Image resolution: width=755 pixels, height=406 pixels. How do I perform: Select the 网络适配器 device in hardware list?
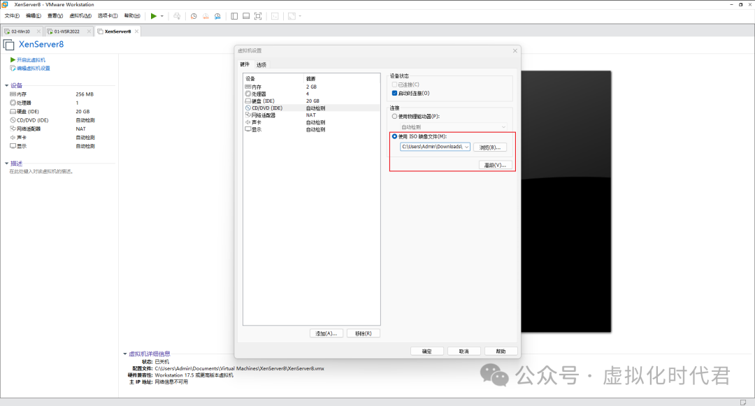click(x=263, y=115)
